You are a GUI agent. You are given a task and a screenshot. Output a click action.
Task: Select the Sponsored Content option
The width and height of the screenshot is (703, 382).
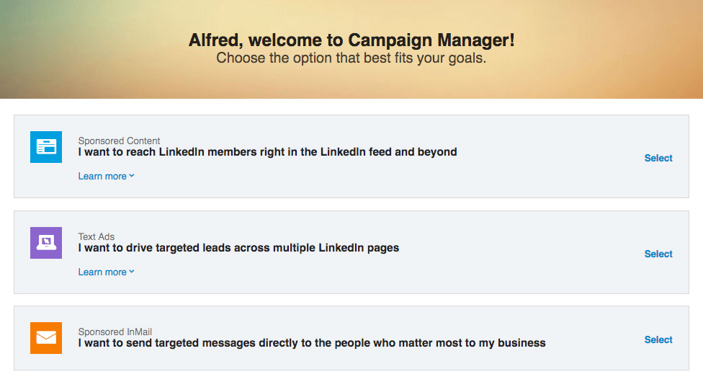[x=658, y=158]
